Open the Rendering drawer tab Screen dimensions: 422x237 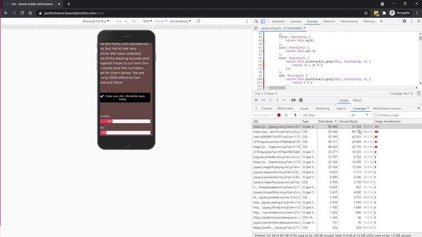[322, 108]
